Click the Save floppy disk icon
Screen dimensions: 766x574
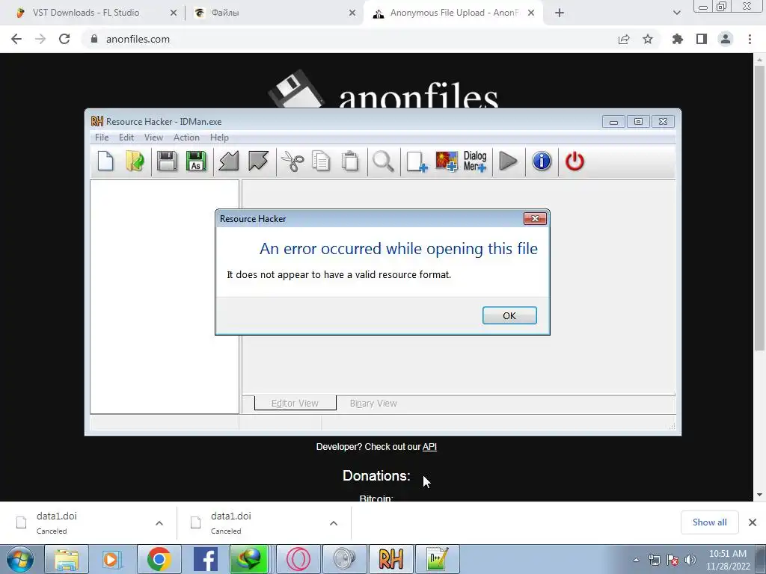coord(167,161)
